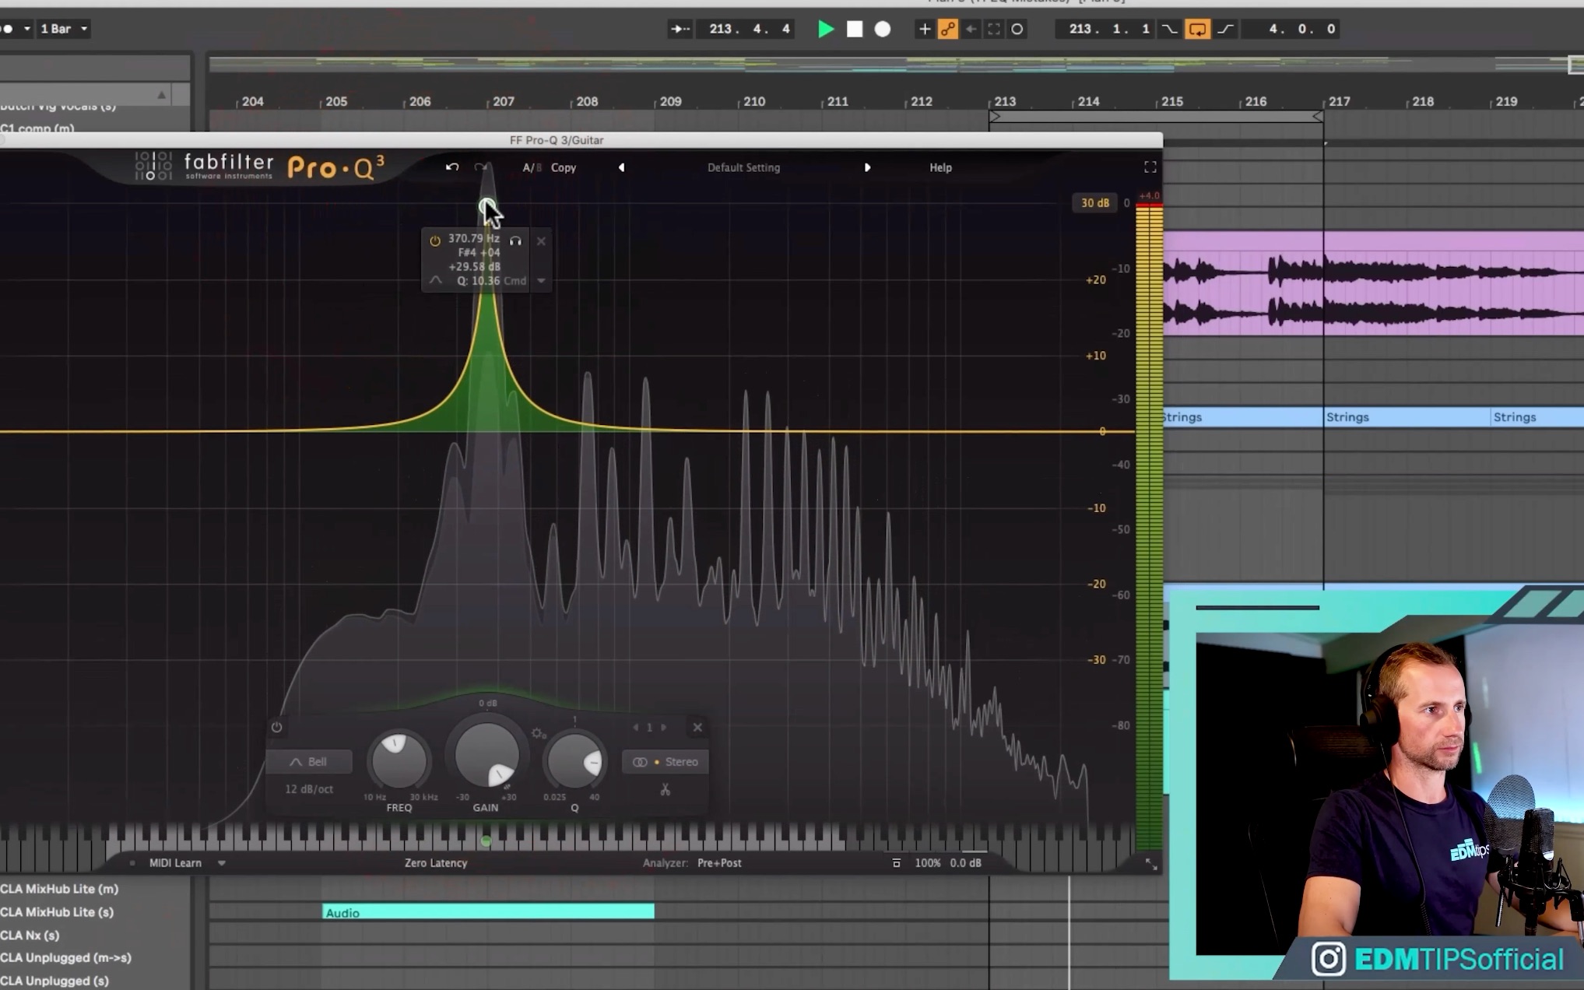Screen dimensions: 1584x990
Task: Open the Analyzer Pre+Post settings
Action: pyautogui.click(x=719, y=862)
